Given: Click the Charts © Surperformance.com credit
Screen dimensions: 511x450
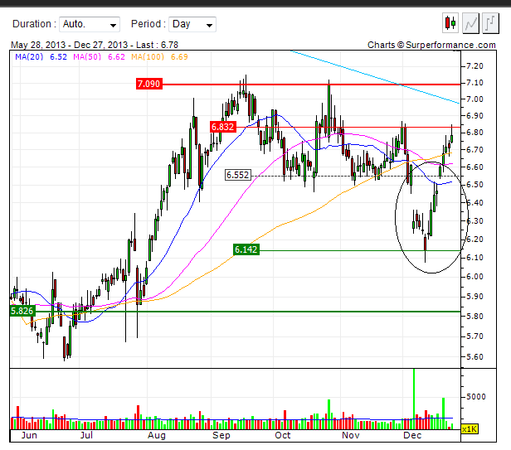Looking at the screenshot, I should coord(431,45).
